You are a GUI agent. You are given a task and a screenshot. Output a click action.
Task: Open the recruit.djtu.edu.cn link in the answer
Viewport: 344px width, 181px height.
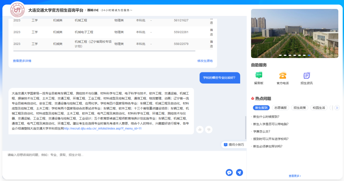(x=103, y=129)
